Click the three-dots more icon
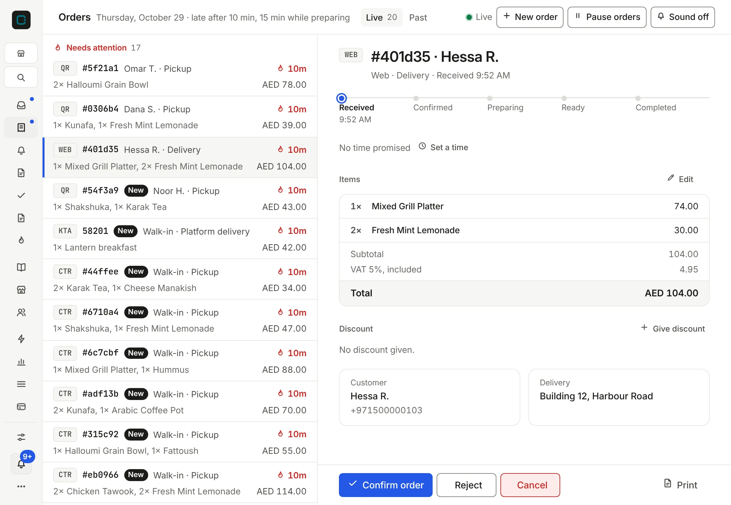Viewport: 731px width, 505px height. point(21,486)
